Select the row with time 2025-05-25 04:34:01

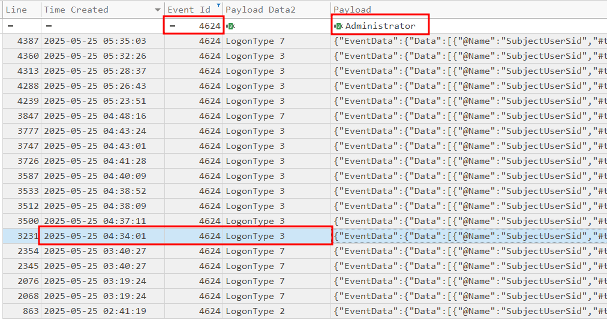[95, 236]
